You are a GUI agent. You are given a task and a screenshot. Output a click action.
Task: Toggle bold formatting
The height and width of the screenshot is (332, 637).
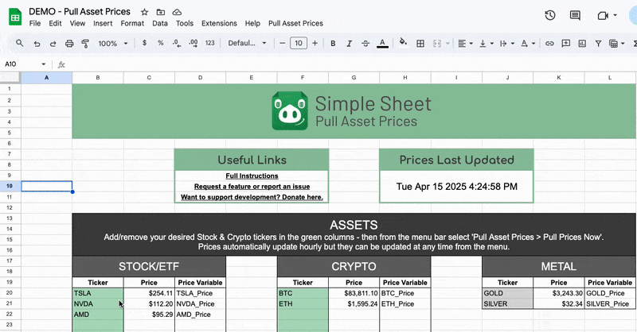[x=333, y=44]
